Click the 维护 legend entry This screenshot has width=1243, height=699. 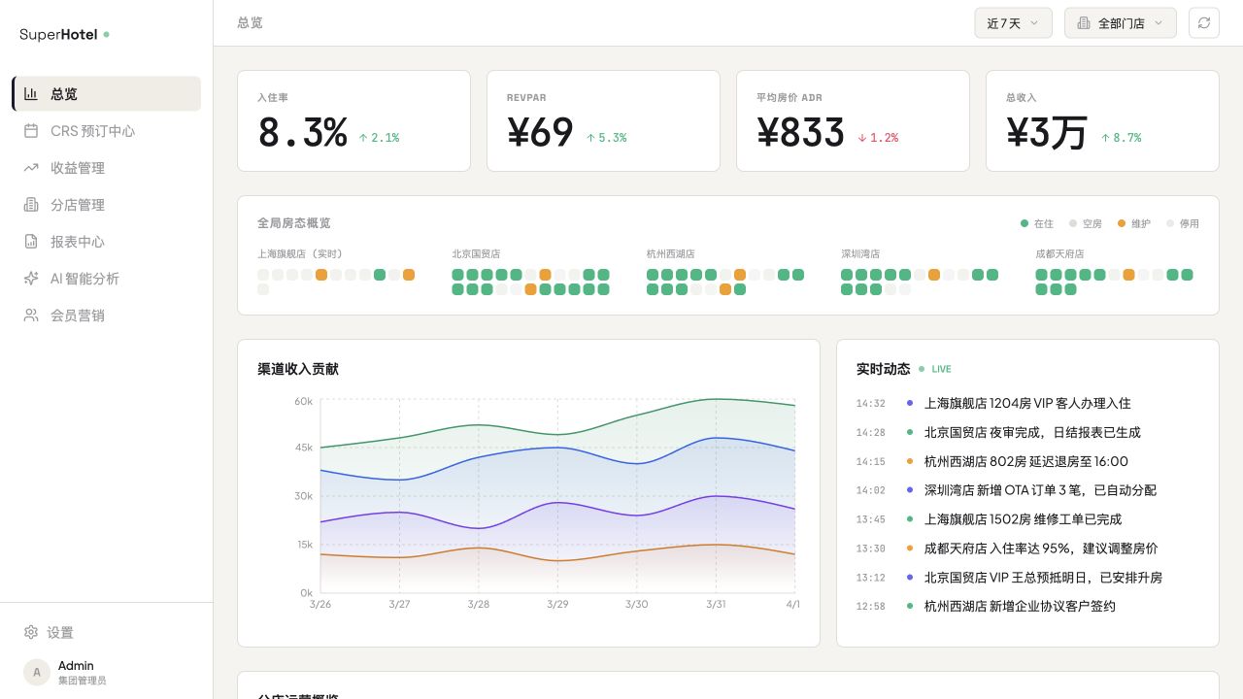tap(1134, 223)
